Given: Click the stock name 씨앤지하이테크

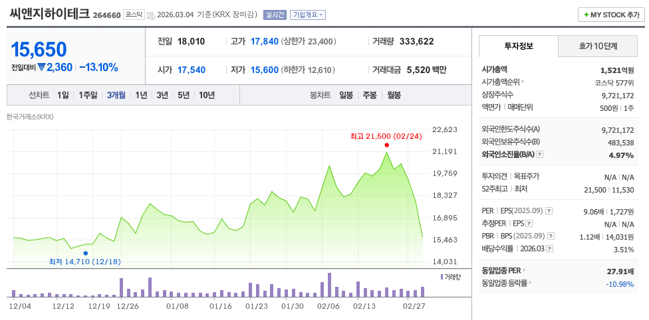Looking at the screenshot, I should (49, 14).
